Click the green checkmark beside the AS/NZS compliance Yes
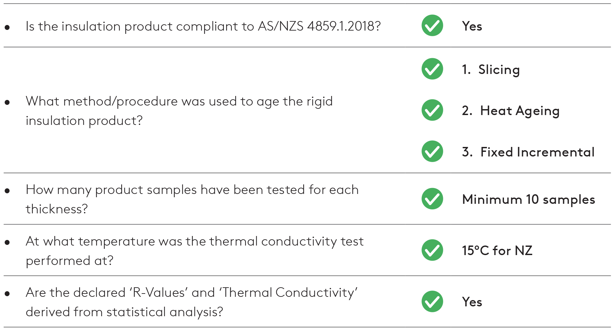The width and height of the screenshot is (615, 331). 432,26
